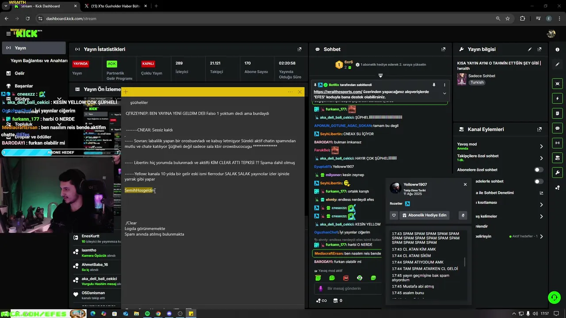Expand the kısıtlaması row chevron
Screen dimensions: 566x318
click(541, 204)
